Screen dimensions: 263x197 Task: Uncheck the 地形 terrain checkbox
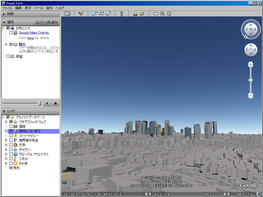11,168
